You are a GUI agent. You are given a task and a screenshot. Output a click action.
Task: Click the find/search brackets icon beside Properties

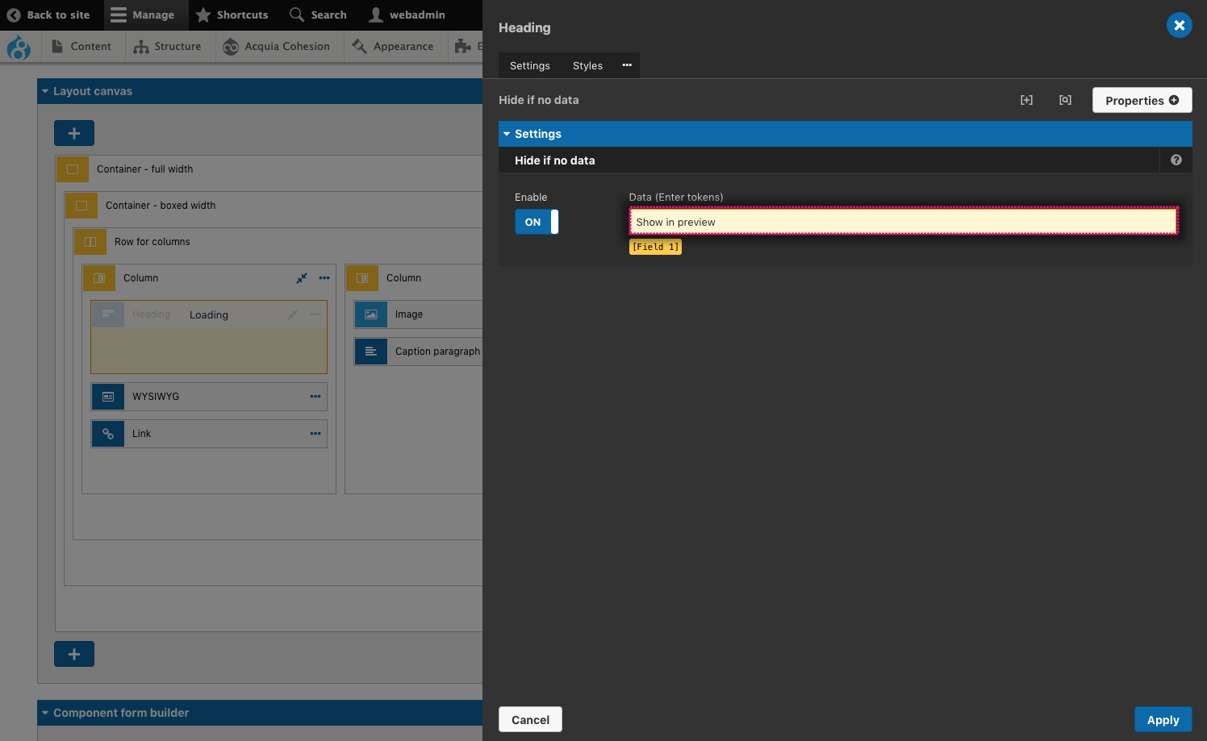1065,100
